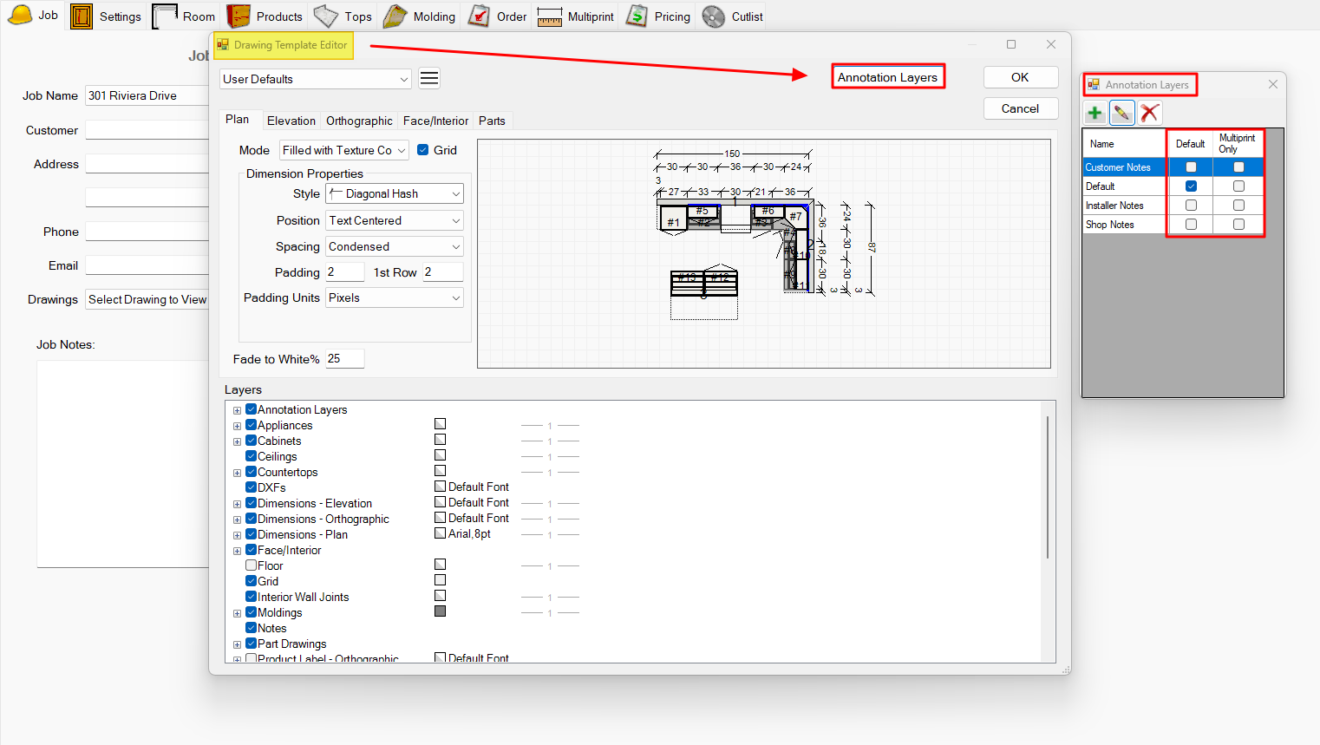1320x745 pixels.
Task: Delete annotation layer with the red X icon
Action: tap(1150, 113)
